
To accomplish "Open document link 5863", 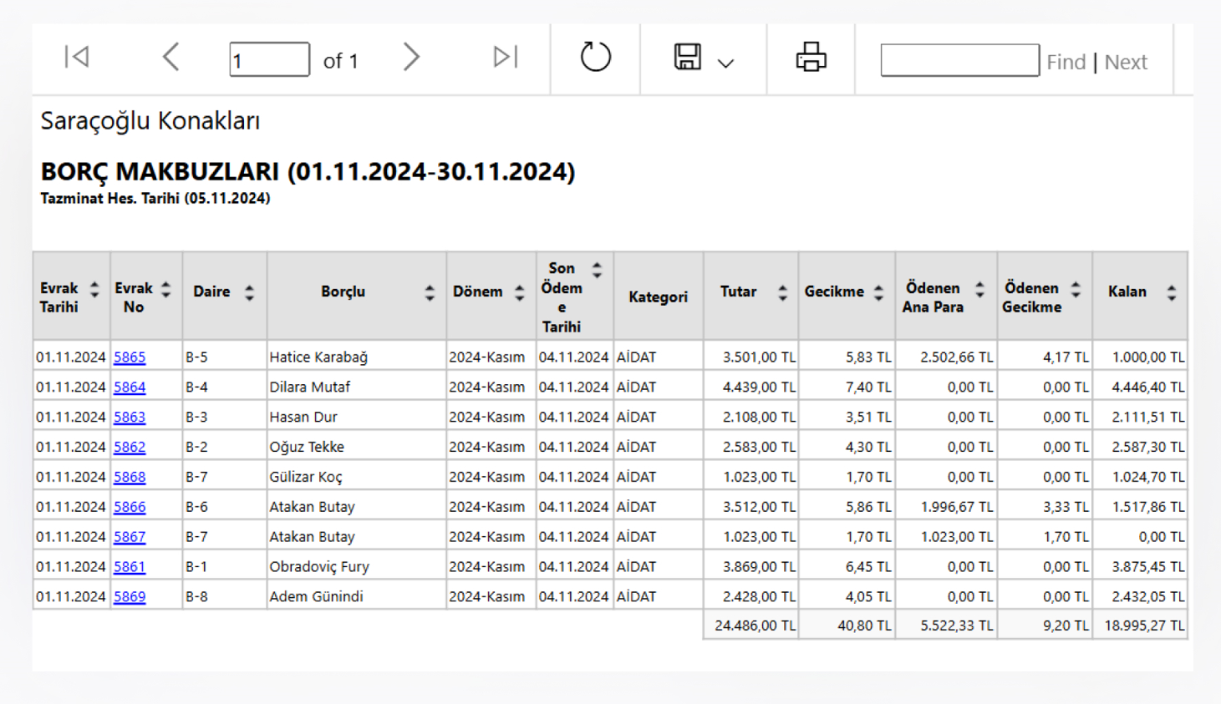I will pos(130,417).
